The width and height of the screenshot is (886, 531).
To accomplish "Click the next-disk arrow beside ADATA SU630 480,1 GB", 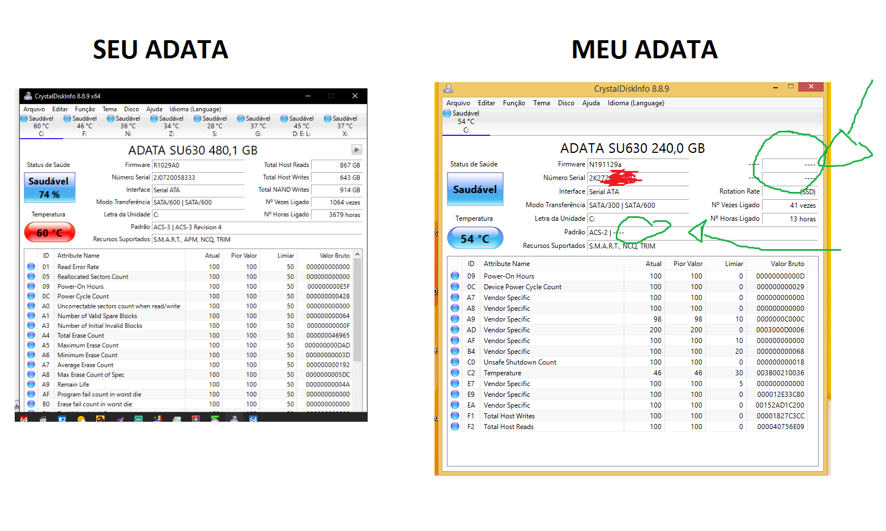I will tap(356, 150).
